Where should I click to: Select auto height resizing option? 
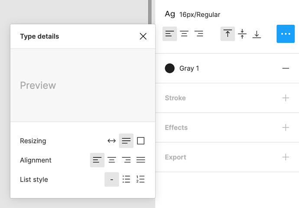126,141
